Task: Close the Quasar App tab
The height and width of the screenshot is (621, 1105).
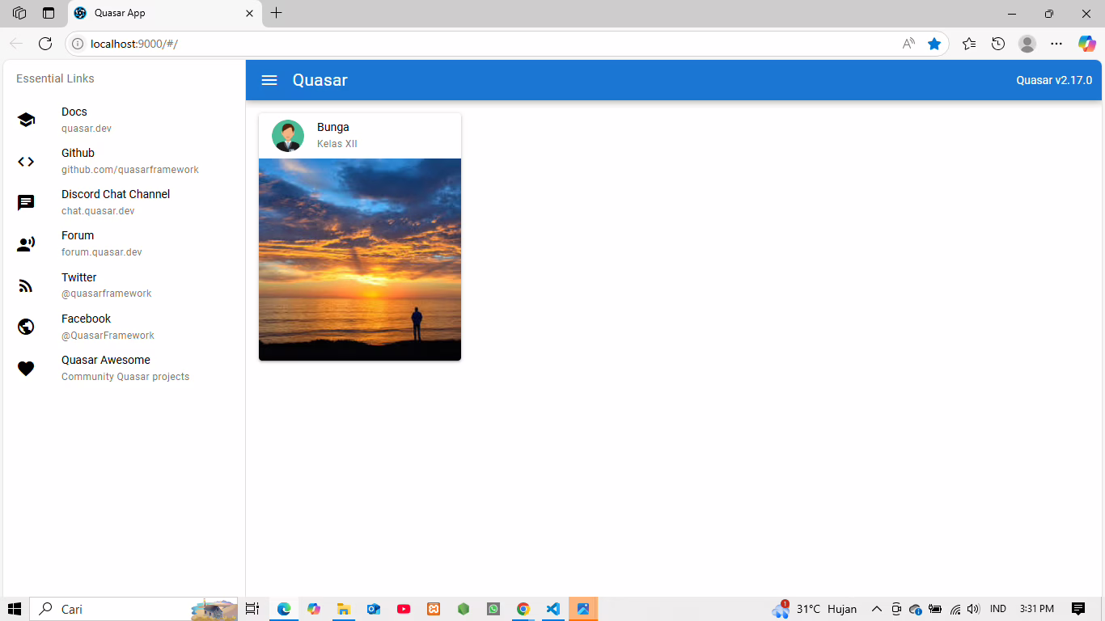Action: coord(249,14)
